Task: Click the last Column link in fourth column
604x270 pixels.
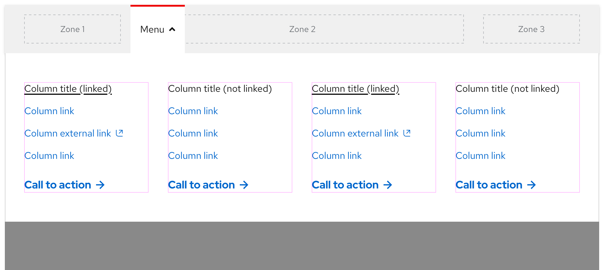Action: coord(480,156)
